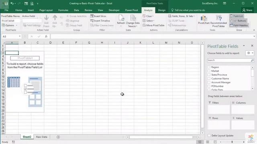The image size is (257, 144).
Task: Click the vertical scrollbar down arrow
Action: pos(202,133)
